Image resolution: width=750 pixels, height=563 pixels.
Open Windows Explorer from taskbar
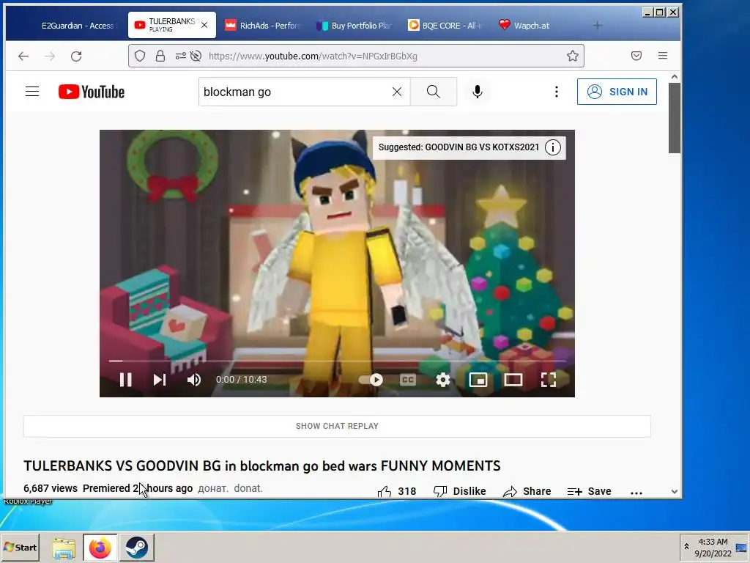click(x=64, y=547)
